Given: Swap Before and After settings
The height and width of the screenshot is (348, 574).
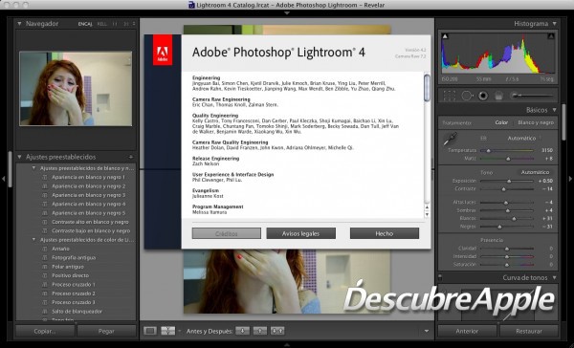Looking at the screenshot, I should pos(277,331).
